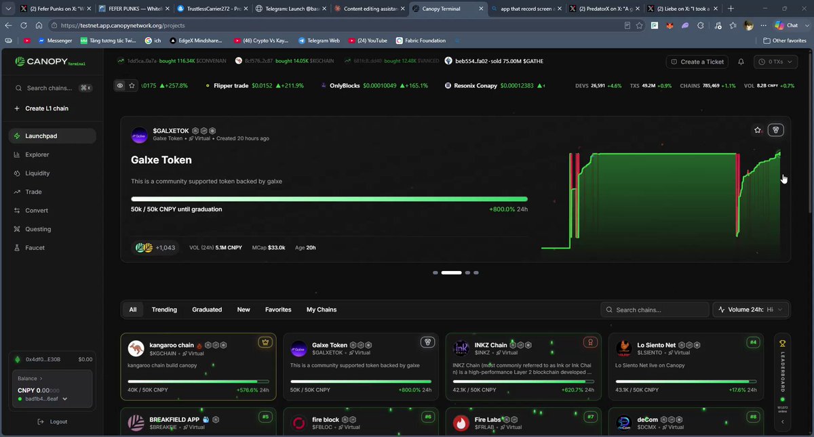Open the Telegram Launch browser tab
The height and width of the screenshot is (437, 814).
pyautogui.click(x=292, y=9)
